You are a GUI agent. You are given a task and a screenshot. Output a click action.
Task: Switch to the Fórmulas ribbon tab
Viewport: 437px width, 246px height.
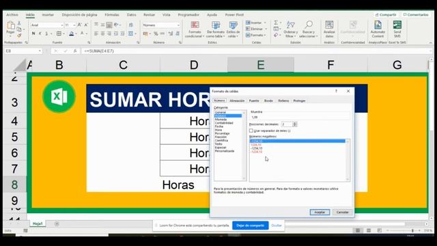pos(112,15)
